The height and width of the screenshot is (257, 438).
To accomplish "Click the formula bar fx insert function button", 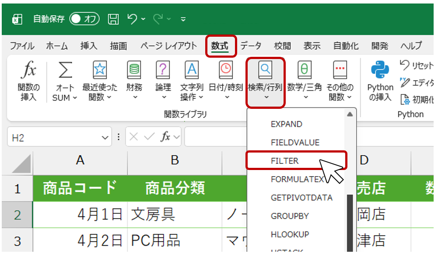I will pyautogui.click(x=165, y=137).
